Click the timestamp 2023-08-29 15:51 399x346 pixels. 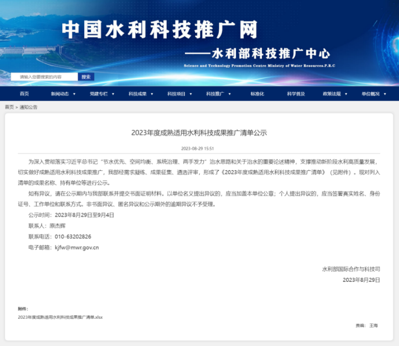198,148
